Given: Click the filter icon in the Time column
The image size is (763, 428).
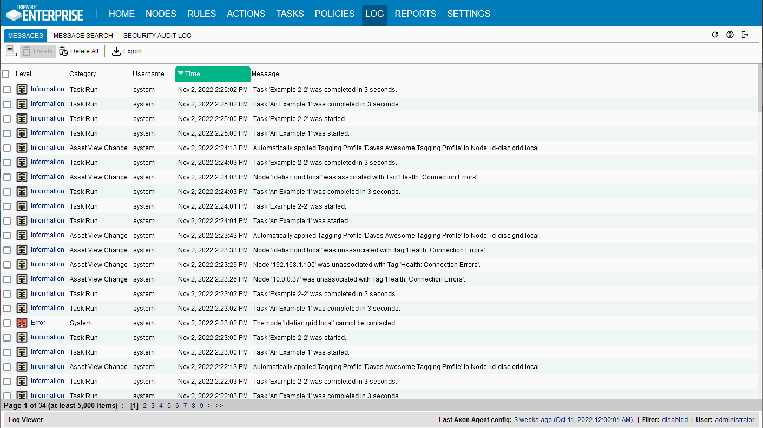Looking at the screenshot, I should coord(181,73).
